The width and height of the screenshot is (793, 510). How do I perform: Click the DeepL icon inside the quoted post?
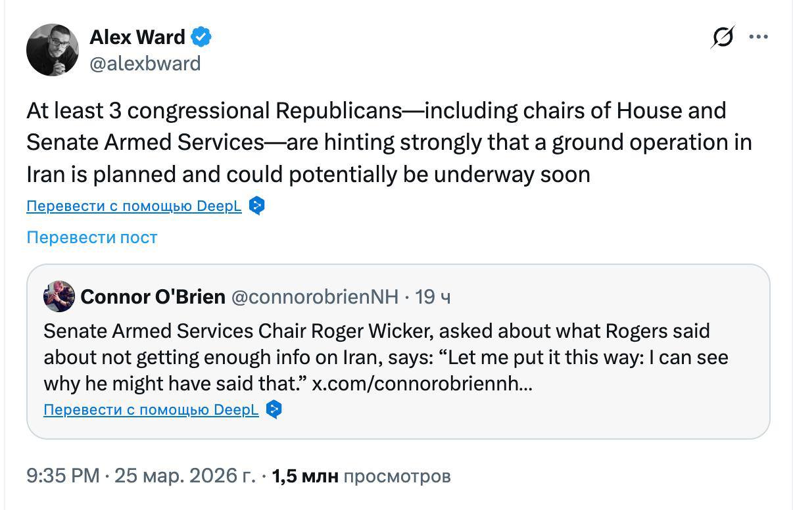(274, 409)
